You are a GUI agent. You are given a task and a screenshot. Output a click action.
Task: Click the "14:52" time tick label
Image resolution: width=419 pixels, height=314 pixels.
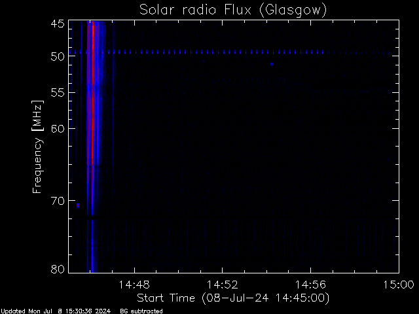(223, 285)
